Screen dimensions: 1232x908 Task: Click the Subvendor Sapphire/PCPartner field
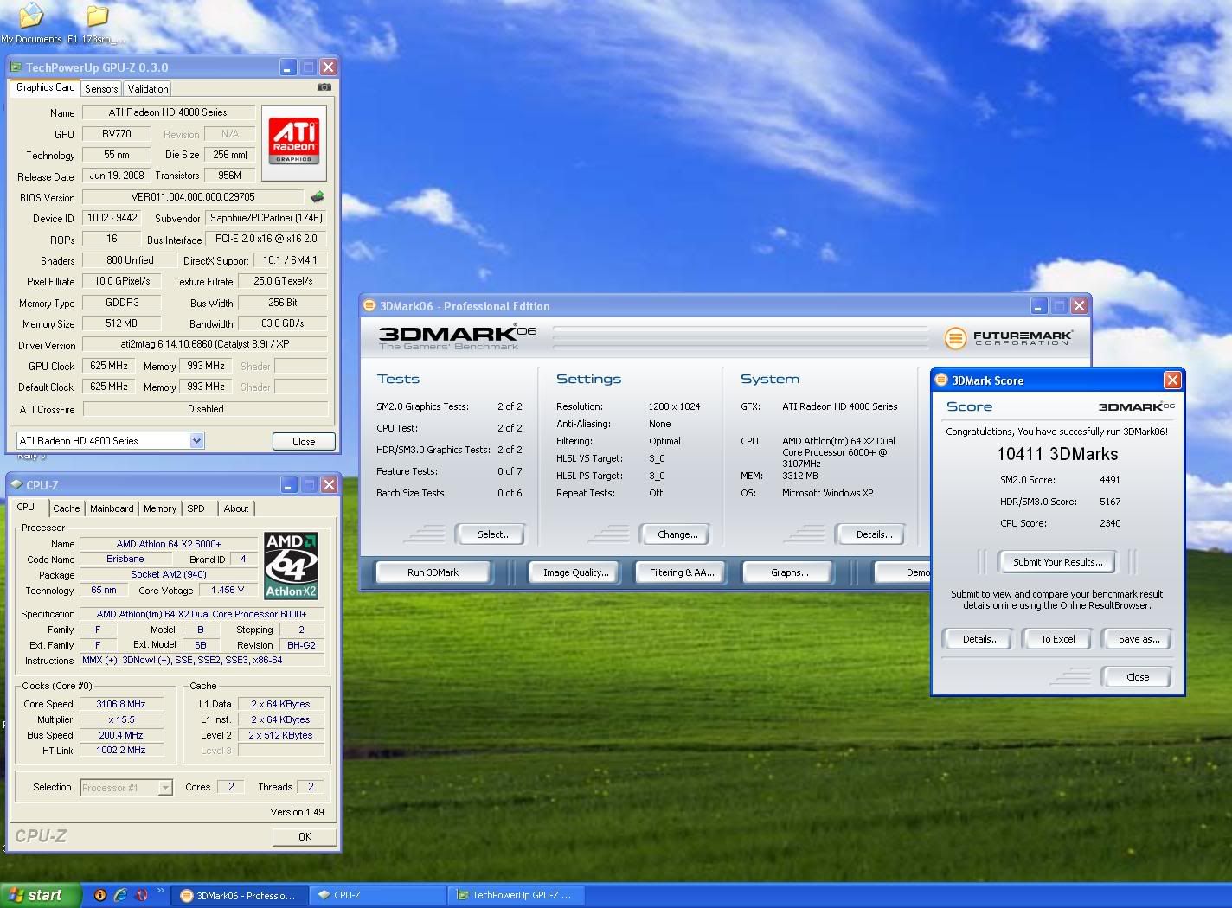coord(266,218)
